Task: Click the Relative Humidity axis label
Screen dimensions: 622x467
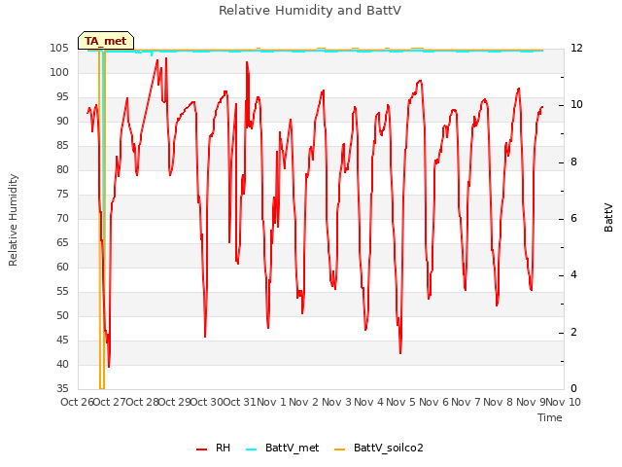Action: click(13, 220)
